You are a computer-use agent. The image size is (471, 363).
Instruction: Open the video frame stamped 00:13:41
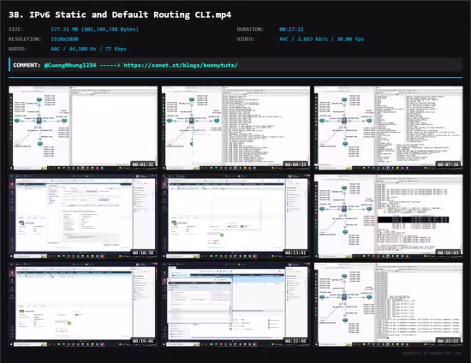coord(235,217)
